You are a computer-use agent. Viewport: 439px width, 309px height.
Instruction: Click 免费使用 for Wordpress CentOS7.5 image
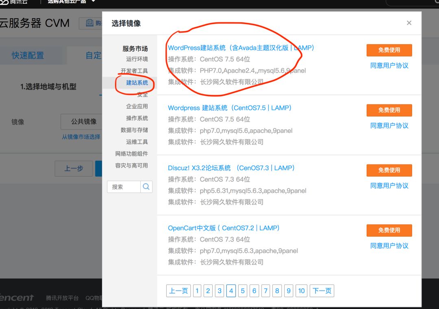[x=389, y=110]
